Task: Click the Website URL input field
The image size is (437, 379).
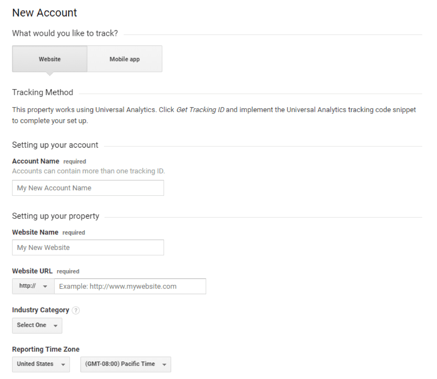Action: point(130,286)
